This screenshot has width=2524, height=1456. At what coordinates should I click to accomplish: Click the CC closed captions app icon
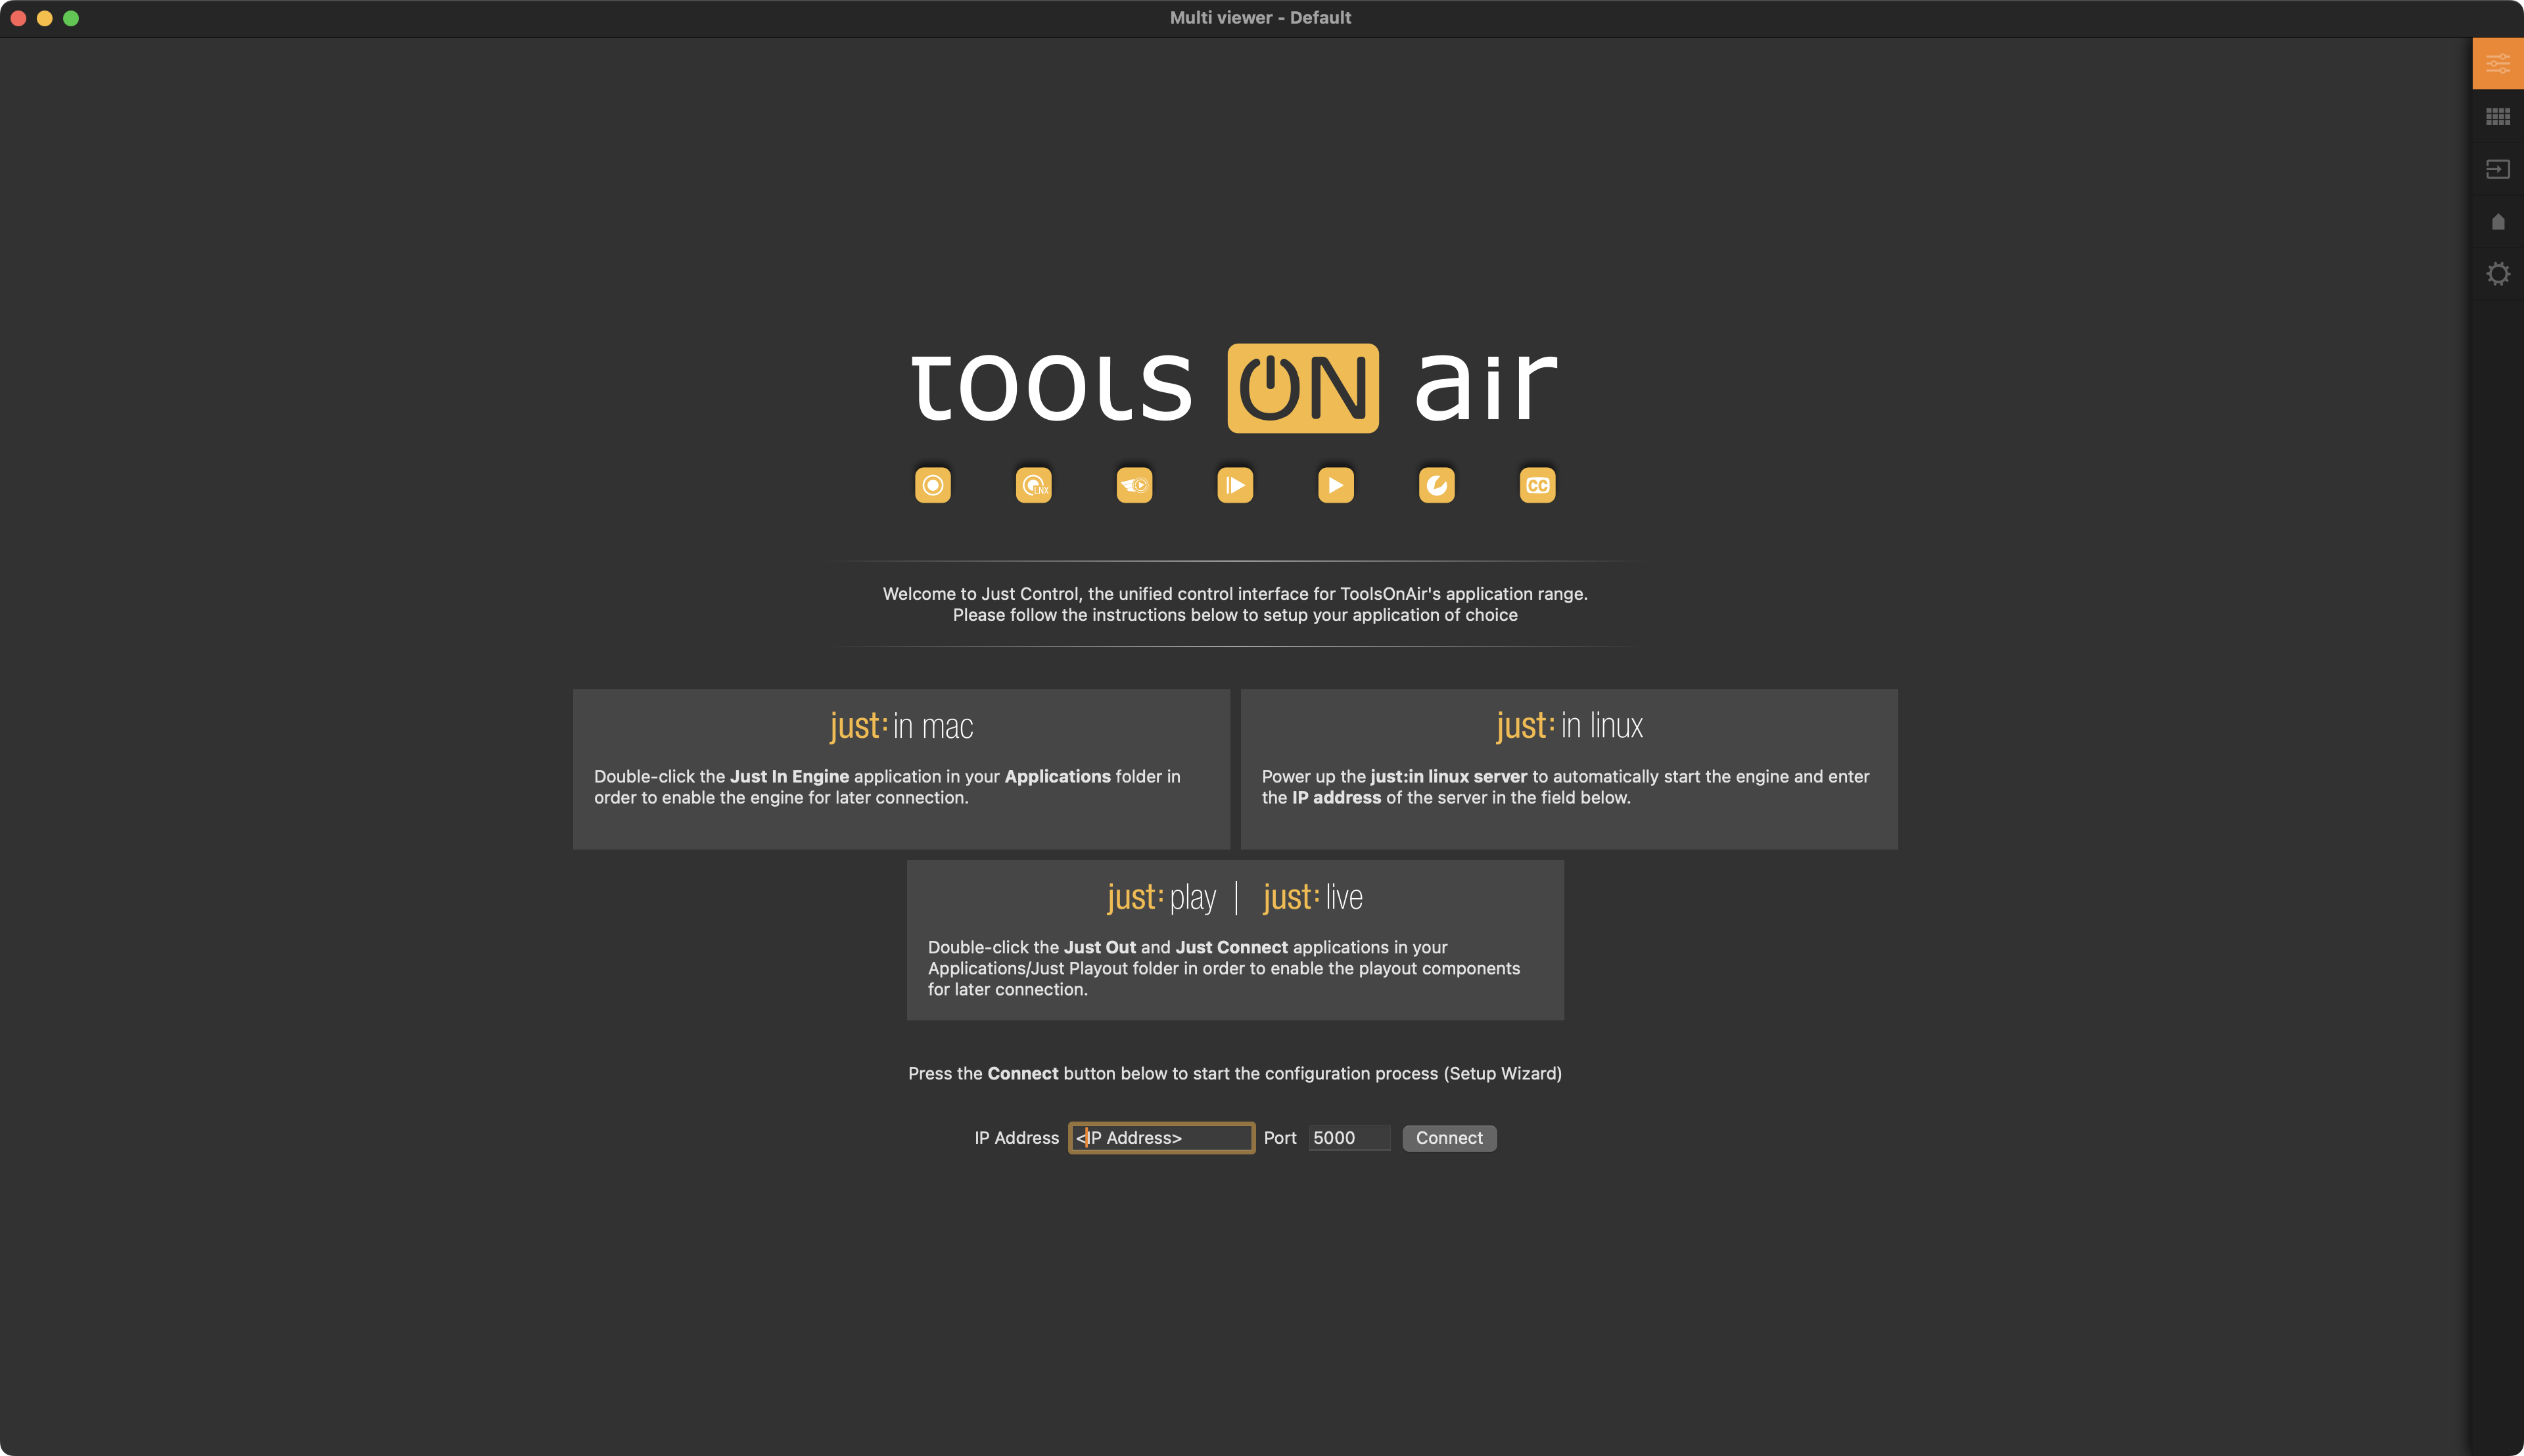point(1537,485)
